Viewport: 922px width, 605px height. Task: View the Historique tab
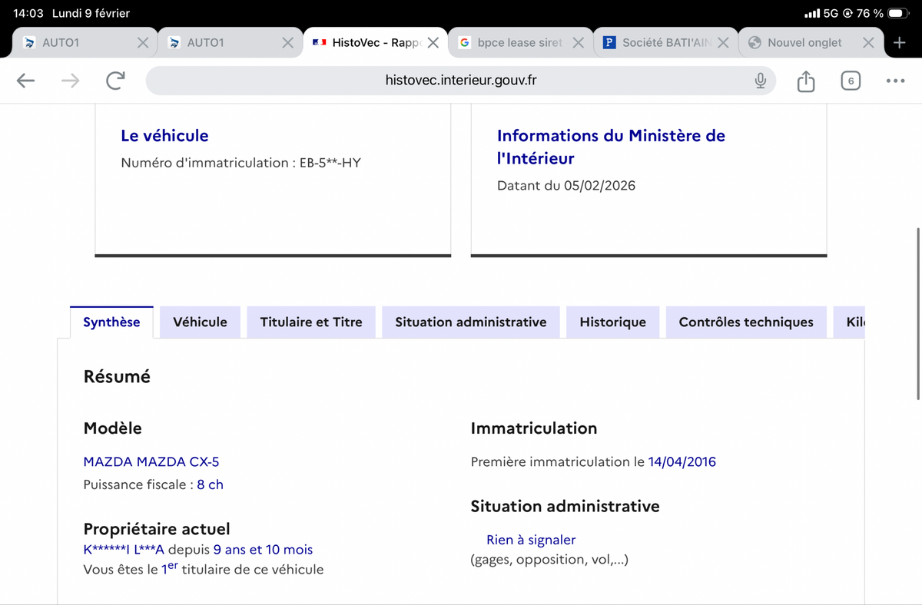(612, 322)
